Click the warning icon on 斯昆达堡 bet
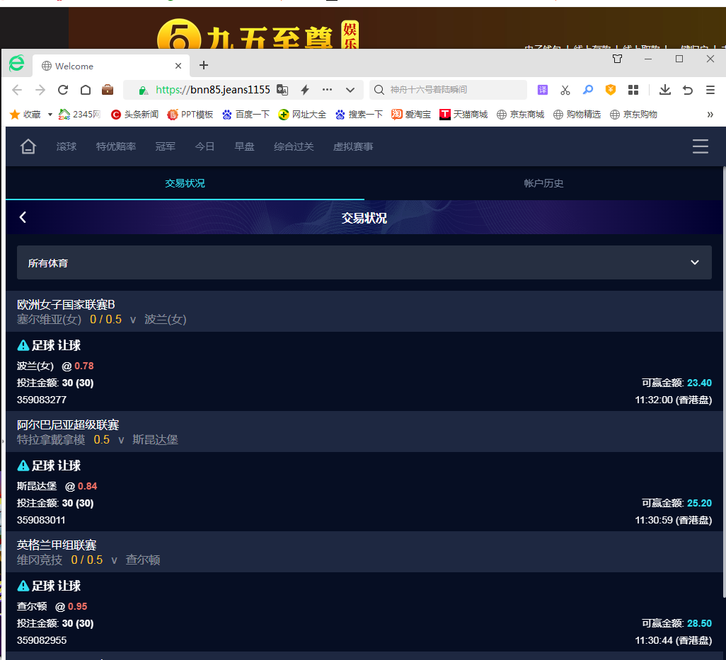This screenshot has width=726, height=660. 23,465
